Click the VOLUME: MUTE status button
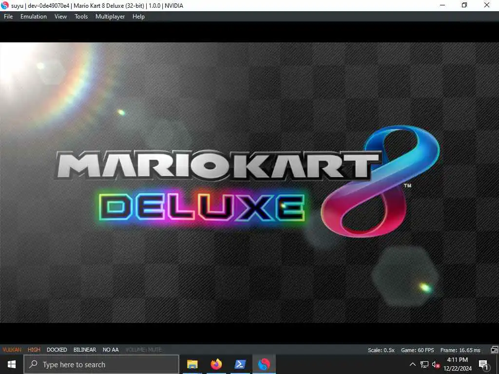Screen dimensions: 499x374 144,350
